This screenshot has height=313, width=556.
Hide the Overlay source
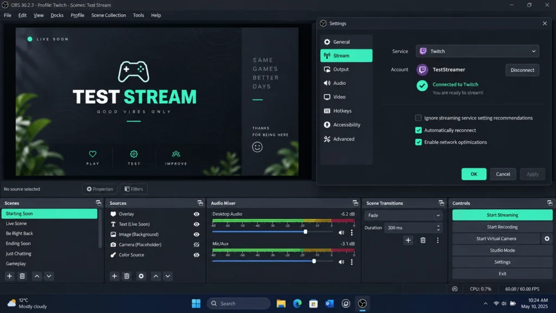click(197, 214)
